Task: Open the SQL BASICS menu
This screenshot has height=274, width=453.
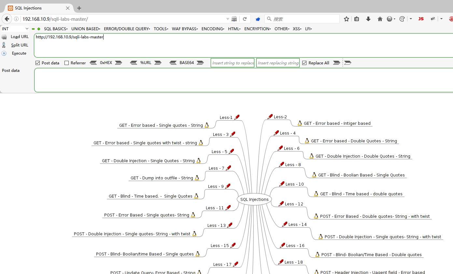Action: (x=56, y=29)
